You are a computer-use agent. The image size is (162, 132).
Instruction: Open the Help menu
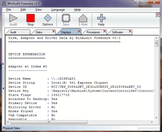point(77,10)
